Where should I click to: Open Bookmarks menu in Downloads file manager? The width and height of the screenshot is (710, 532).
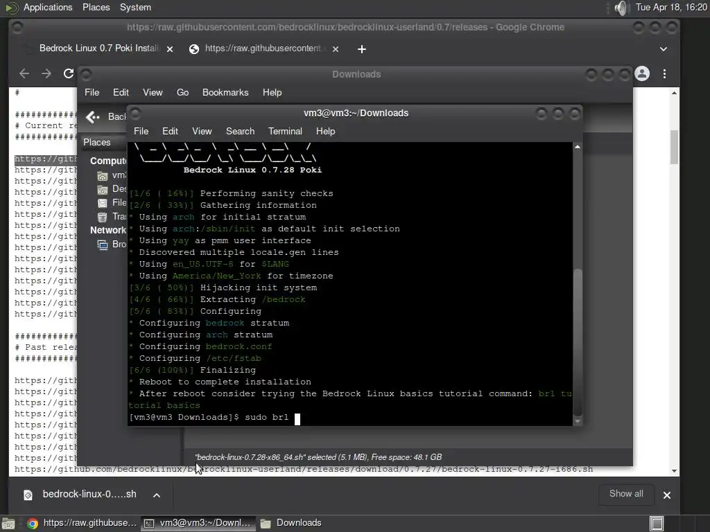coord(225,92)
